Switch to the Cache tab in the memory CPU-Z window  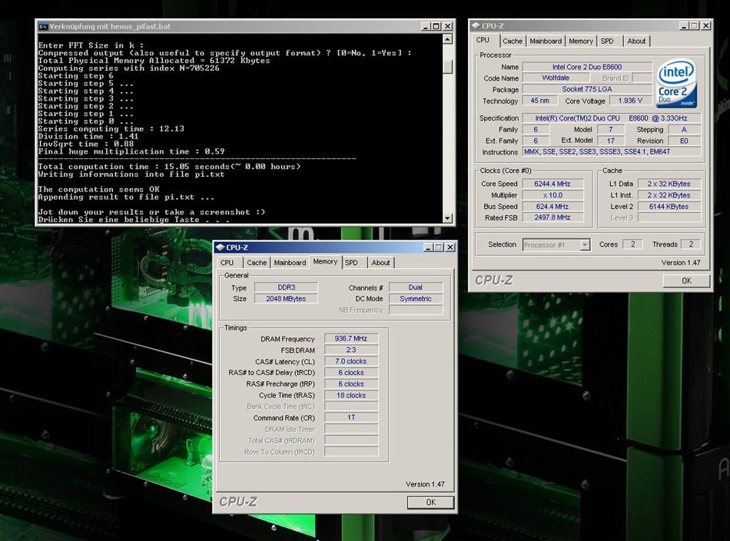click(x=257, y=263)
